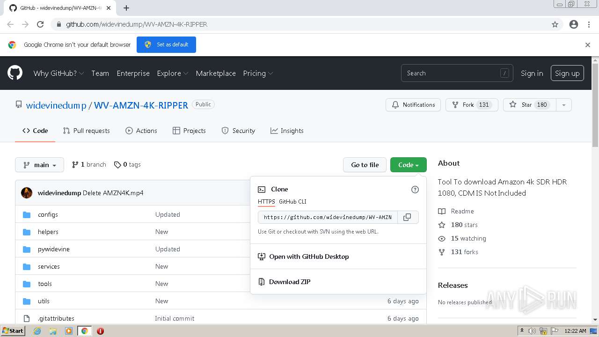599x337 pixels.
Task: View the 1 branch link
Action: click(89, 165)
